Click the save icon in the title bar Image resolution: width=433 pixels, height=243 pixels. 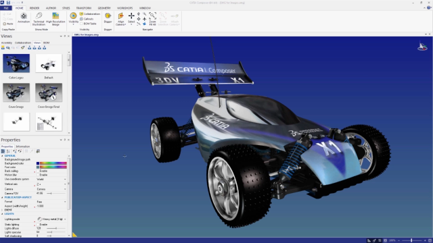[x=8, y=3]
